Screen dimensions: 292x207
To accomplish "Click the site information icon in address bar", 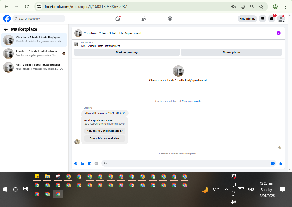I will click(39, 7).
